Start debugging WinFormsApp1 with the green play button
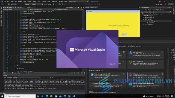The image size is (175, 98). point(43,4)
